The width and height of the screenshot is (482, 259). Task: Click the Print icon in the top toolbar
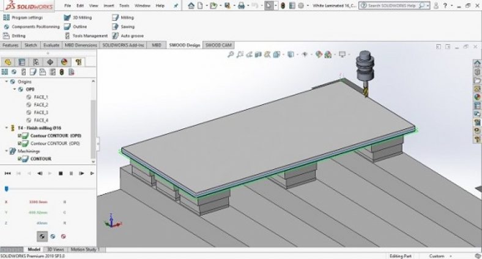(242, 5)
